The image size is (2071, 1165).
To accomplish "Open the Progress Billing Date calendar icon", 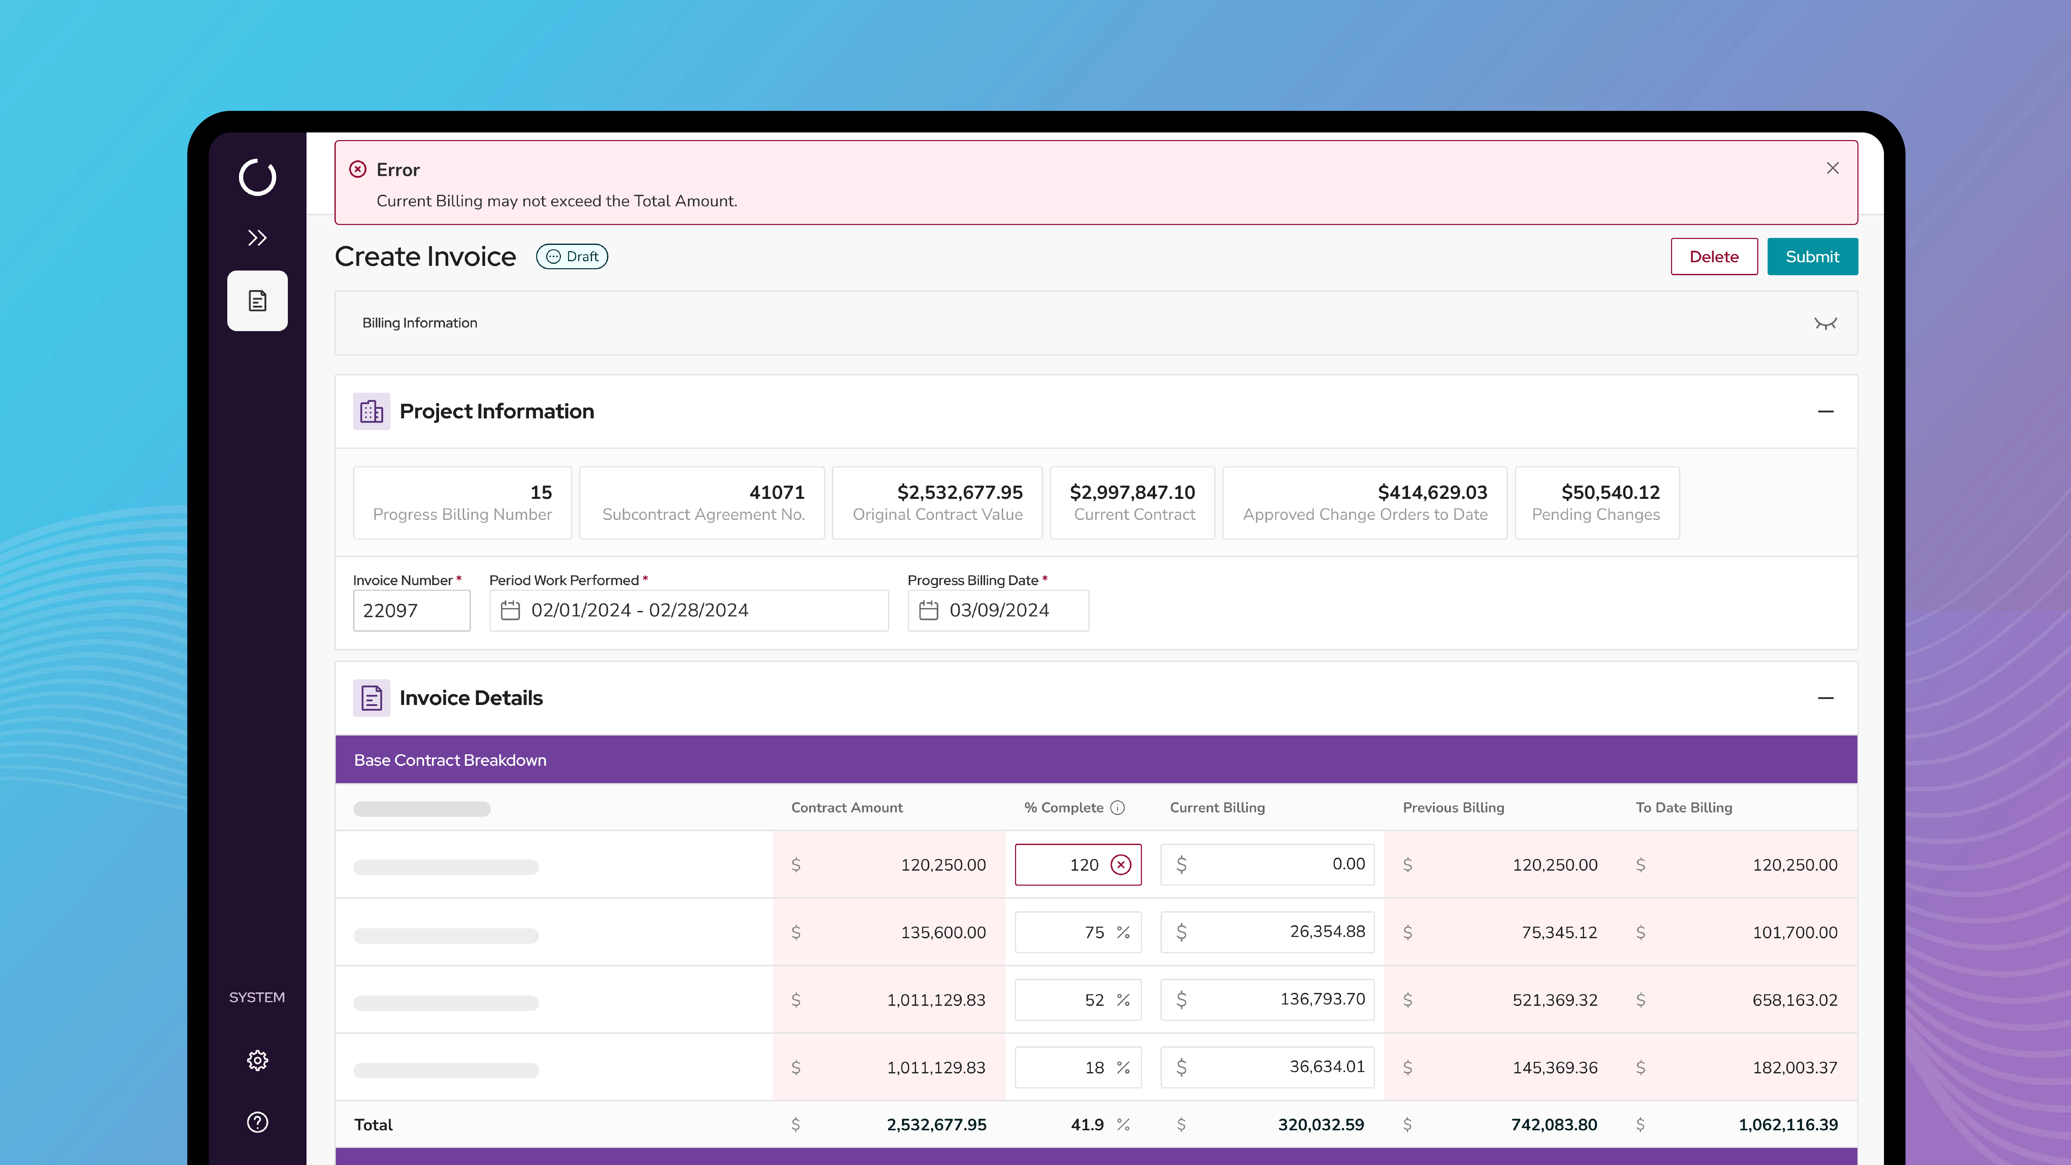I will (929, 610).
